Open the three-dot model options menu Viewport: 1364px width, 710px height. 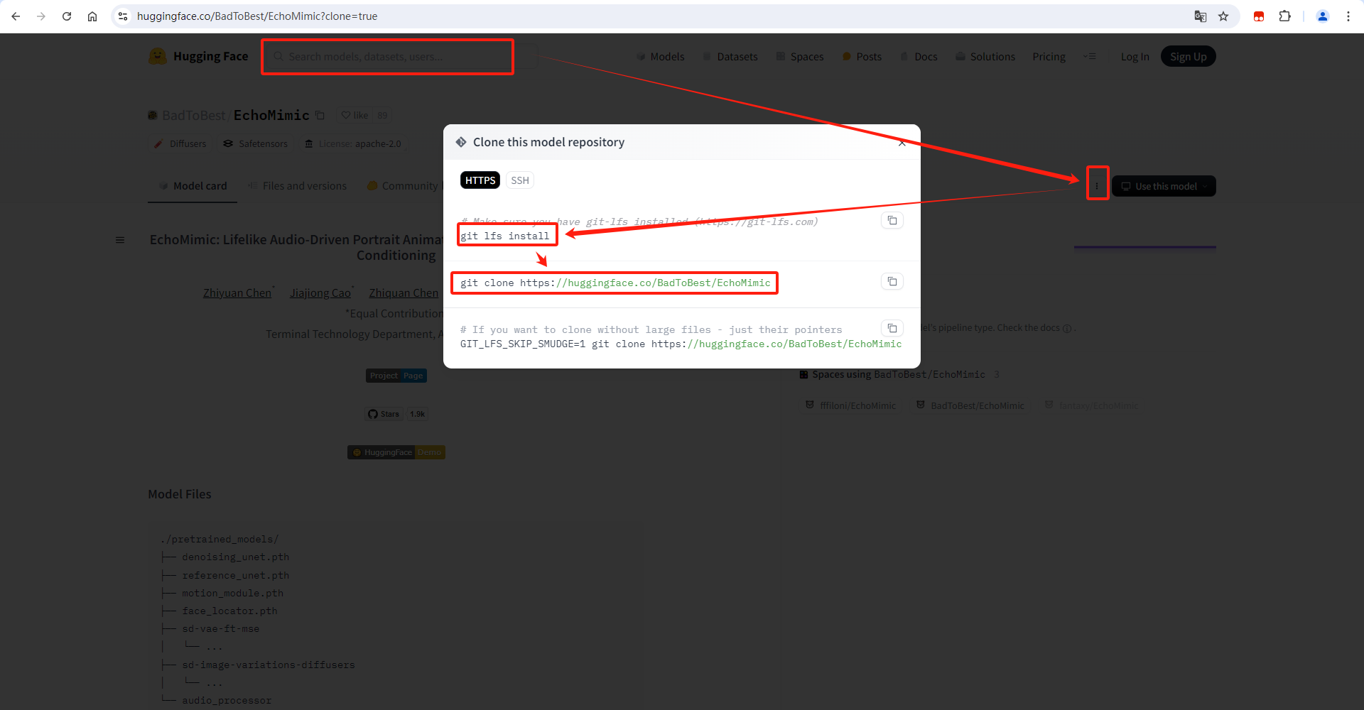pos(1097,186)
